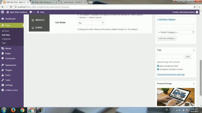Open Tags under Posts
This screenshot has height=113, width=202.
3,43
